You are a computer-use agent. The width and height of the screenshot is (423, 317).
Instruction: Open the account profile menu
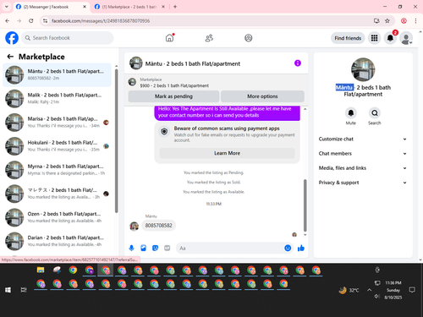click(406, 38)
